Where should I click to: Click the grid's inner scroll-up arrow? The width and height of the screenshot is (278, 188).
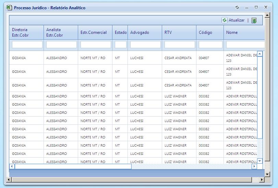point(259,54)
